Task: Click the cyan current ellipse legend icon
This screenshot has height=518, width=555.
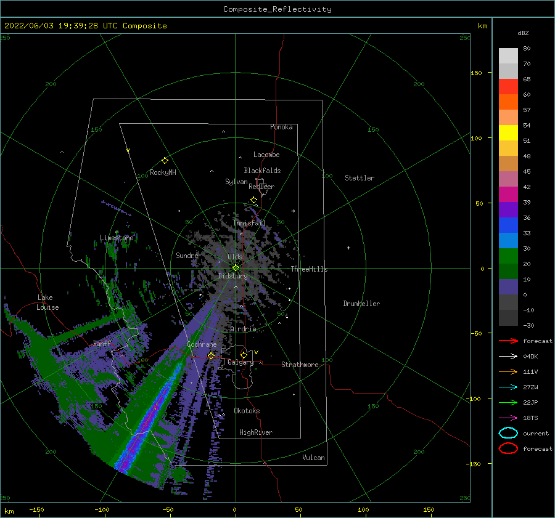Action: click(508, 433)
